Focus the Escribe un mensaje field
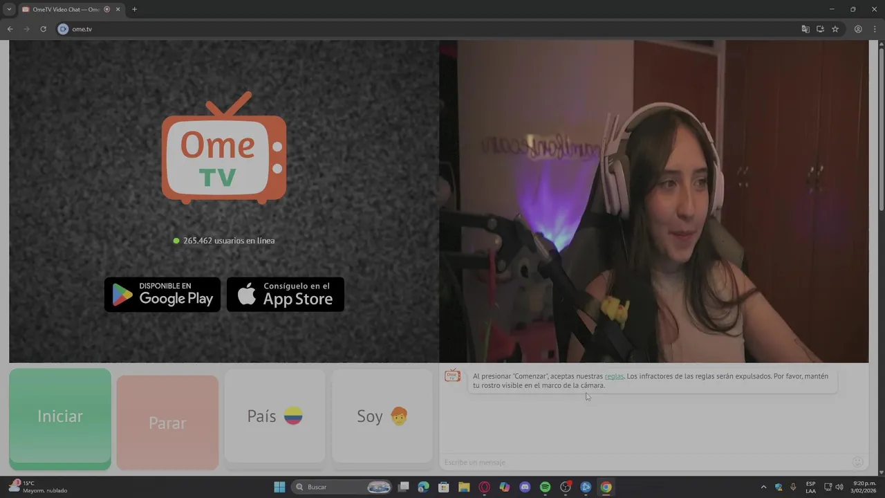 coord(643,462)
